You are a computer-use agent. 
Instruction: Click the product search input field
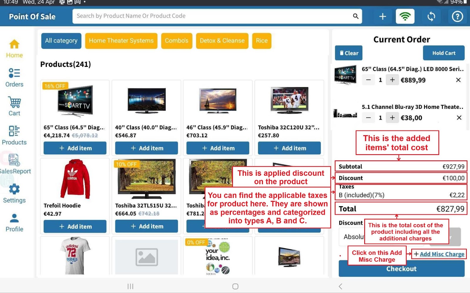211,16
